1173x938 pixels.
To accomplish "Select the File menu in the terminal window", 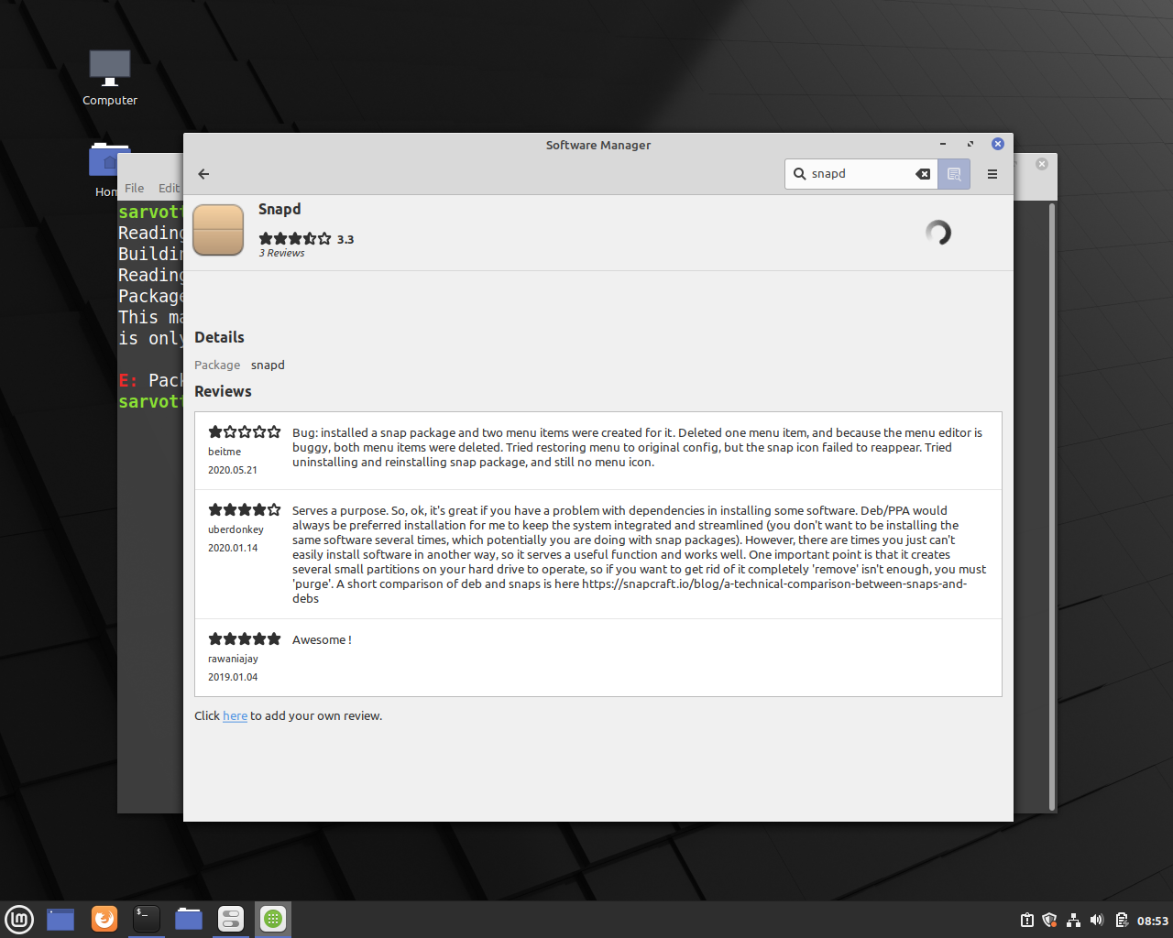I will point(134,188).
